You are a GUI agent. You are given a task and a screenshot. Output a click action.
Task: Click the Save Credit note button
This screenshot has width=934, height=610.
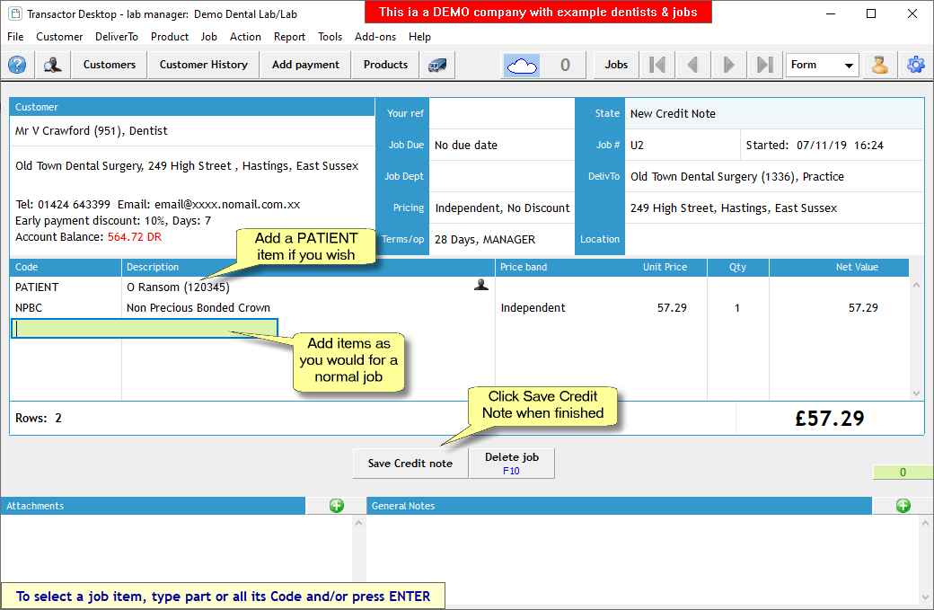coord(410,464)
